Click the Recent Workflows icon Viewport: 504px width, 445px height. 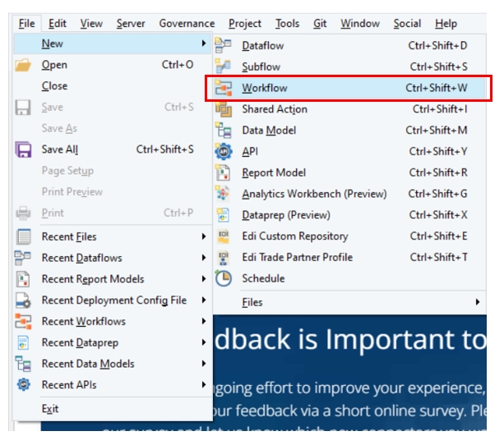click(x=23, y=322)
